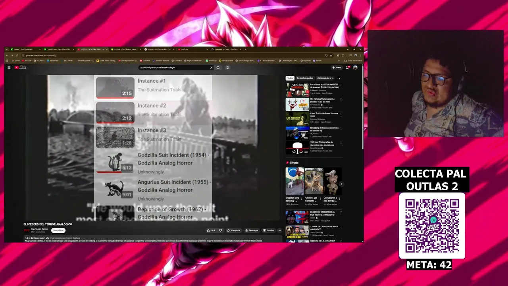This screenshot has height=286, width=508.
Task: Open 'TOP: Las 7 fotografías de demonios' thumbnail
Action: click(x=297, y=147)
